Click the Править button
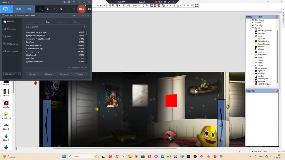Screen dimensions: 285x160 pos(48,74)
